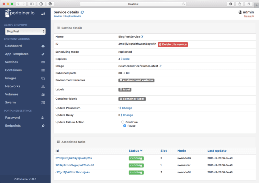Click the log out link
259x183 pixels.
point(248,16)
